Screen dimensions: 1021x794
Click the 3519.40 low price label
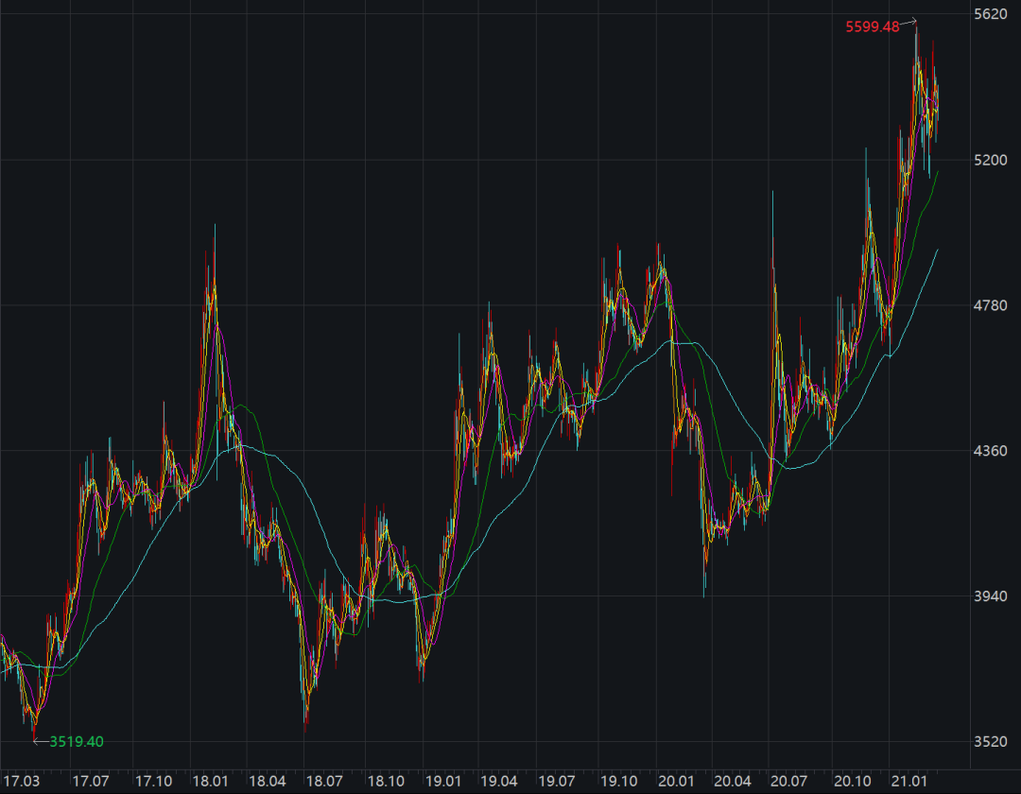pos(77,741)
